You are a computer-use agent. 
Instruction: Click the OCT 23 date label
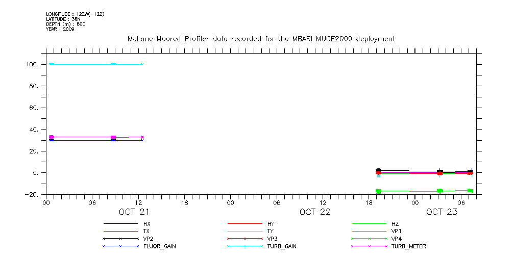(x=442, y=212)
